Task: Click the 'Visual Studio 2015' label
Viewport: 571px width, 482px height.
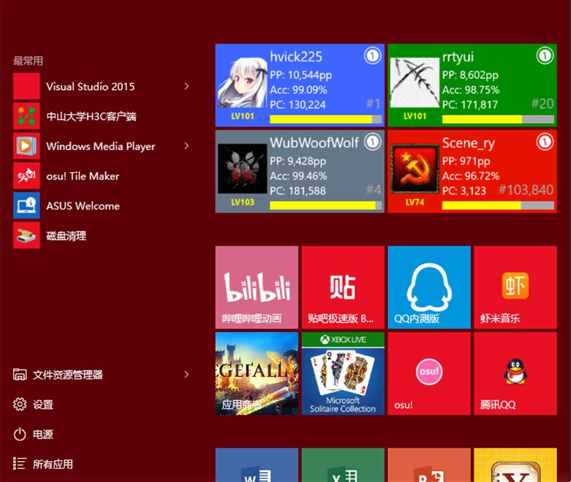Action: click(91, 87)
